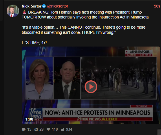Visit the @nicksortor handle link

coord(58,6)
